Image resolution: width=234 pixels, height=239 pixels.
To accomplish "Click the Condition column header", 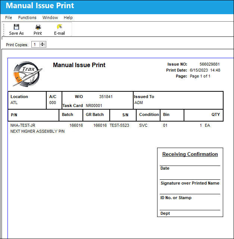I will [149, 114].
